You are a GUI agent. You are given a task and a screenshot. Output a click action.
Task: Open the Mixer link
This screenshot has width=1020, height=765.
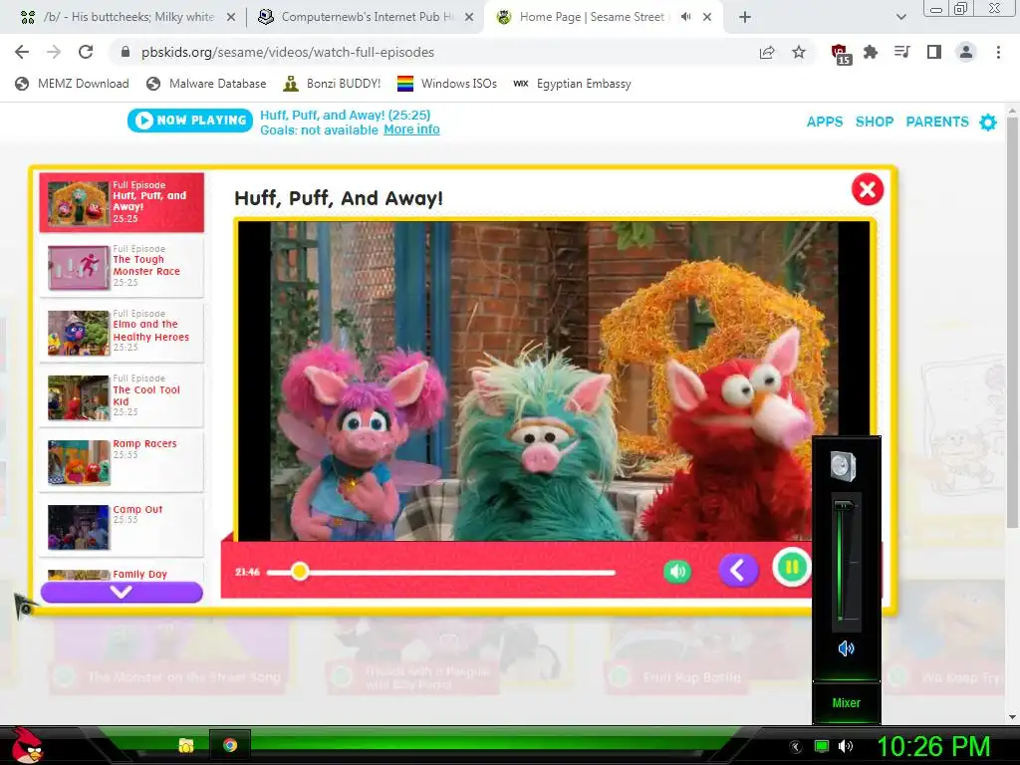pos(847,702)
